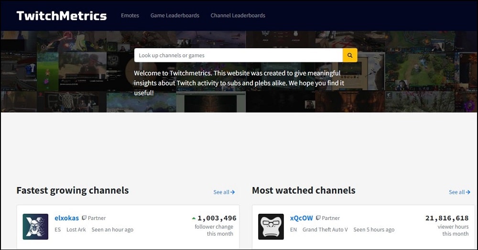This screenshot has width=478, height=250.
Task: Open Channel Leaderboards menu item
Action: point(238,16)
